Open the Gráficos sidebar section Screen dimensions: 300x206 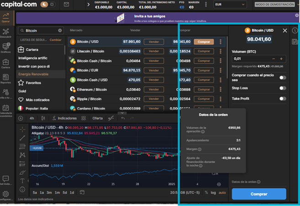click(6, 48)
